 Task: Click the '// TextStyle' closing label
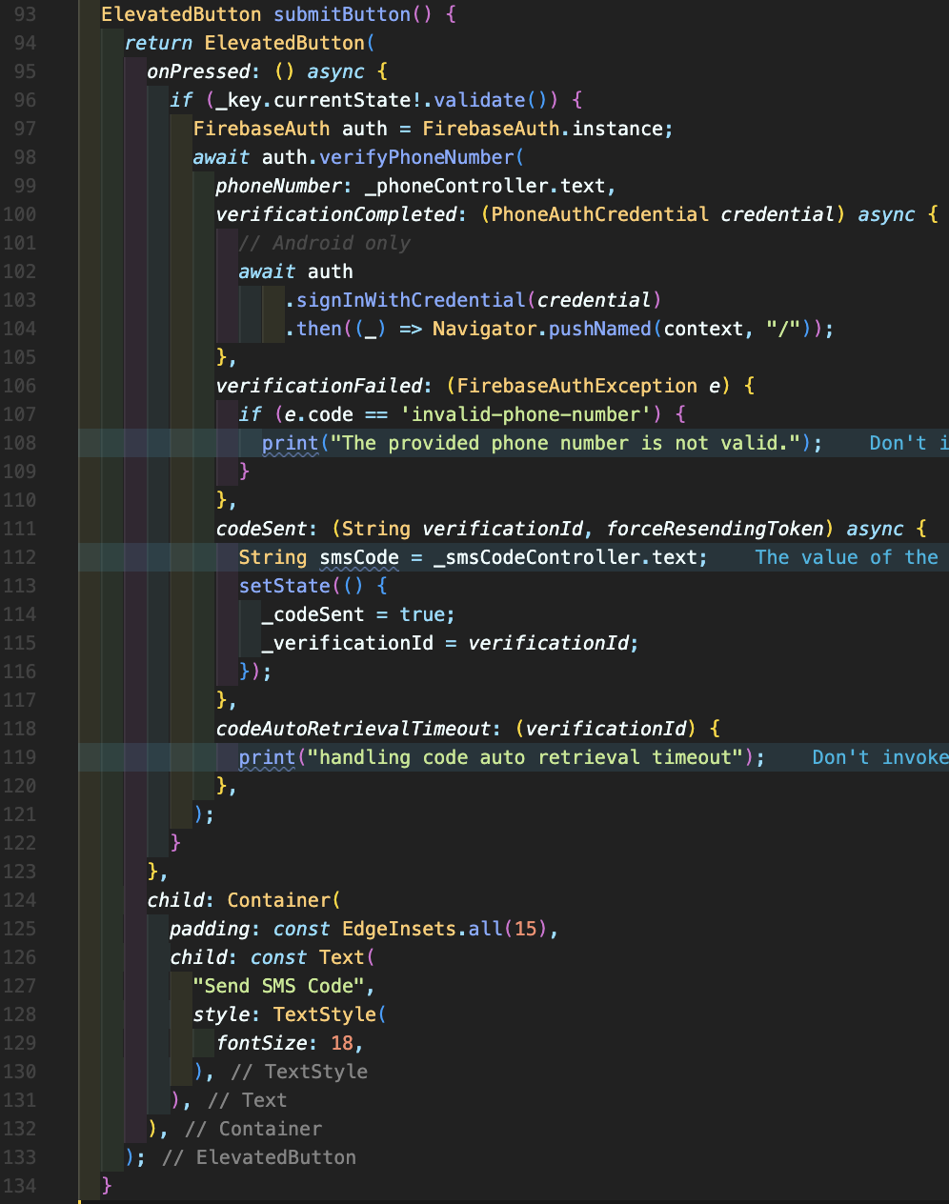[299, 1072]
